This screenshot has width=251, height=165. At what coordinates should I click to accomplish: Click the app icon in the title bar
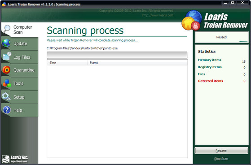point(4,4)
